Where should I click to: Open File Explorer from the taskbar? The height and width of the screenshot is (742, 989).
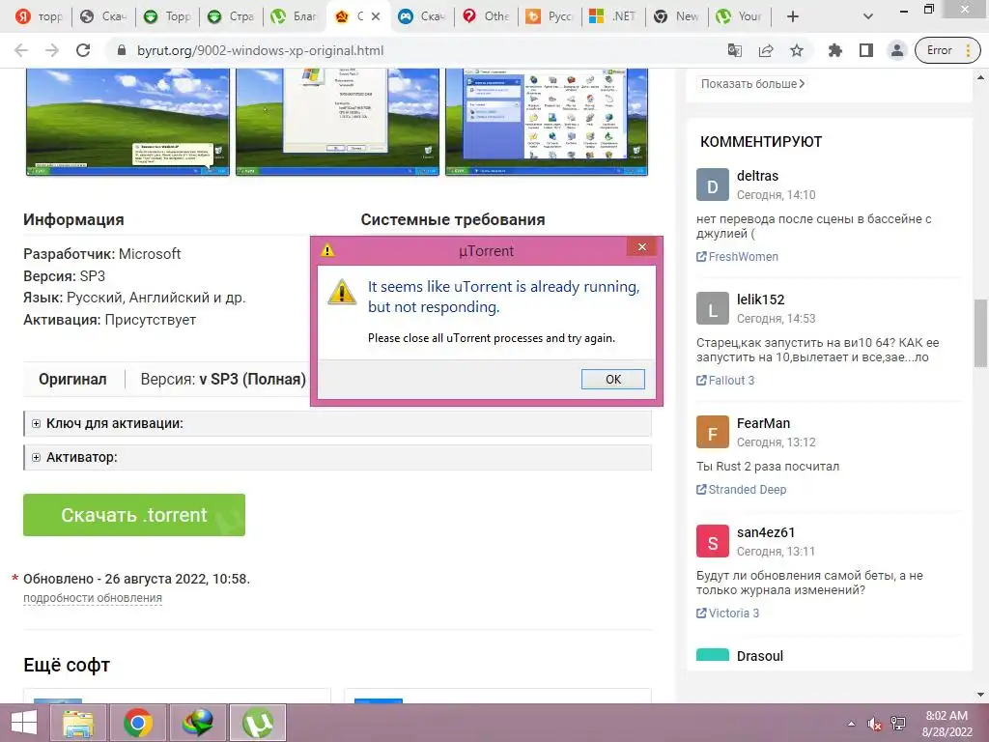78,723
